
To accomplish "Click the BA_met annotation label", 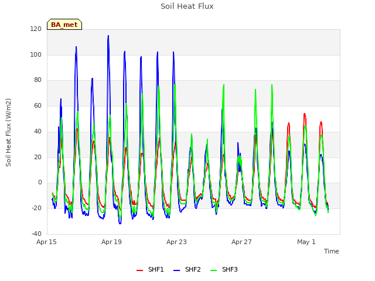I will click(64, 25).
